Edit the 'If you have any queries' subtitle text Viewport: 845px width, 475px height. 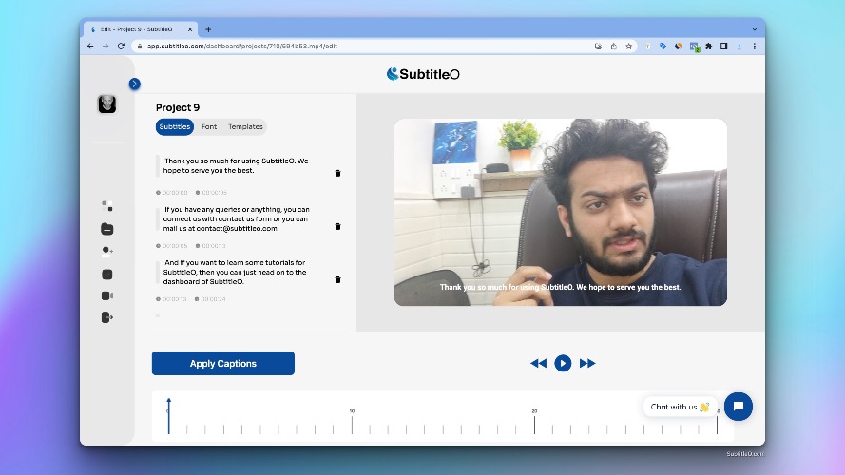pos(236,218)
